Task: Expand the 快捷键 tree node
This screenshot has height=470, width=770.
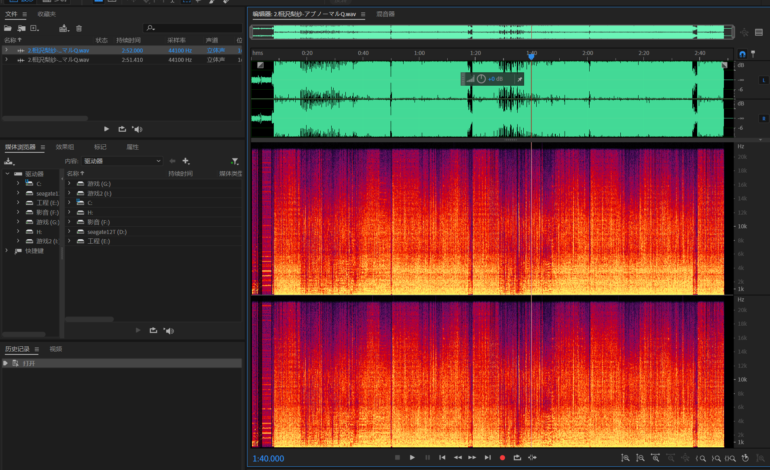Action: point(6,251)
